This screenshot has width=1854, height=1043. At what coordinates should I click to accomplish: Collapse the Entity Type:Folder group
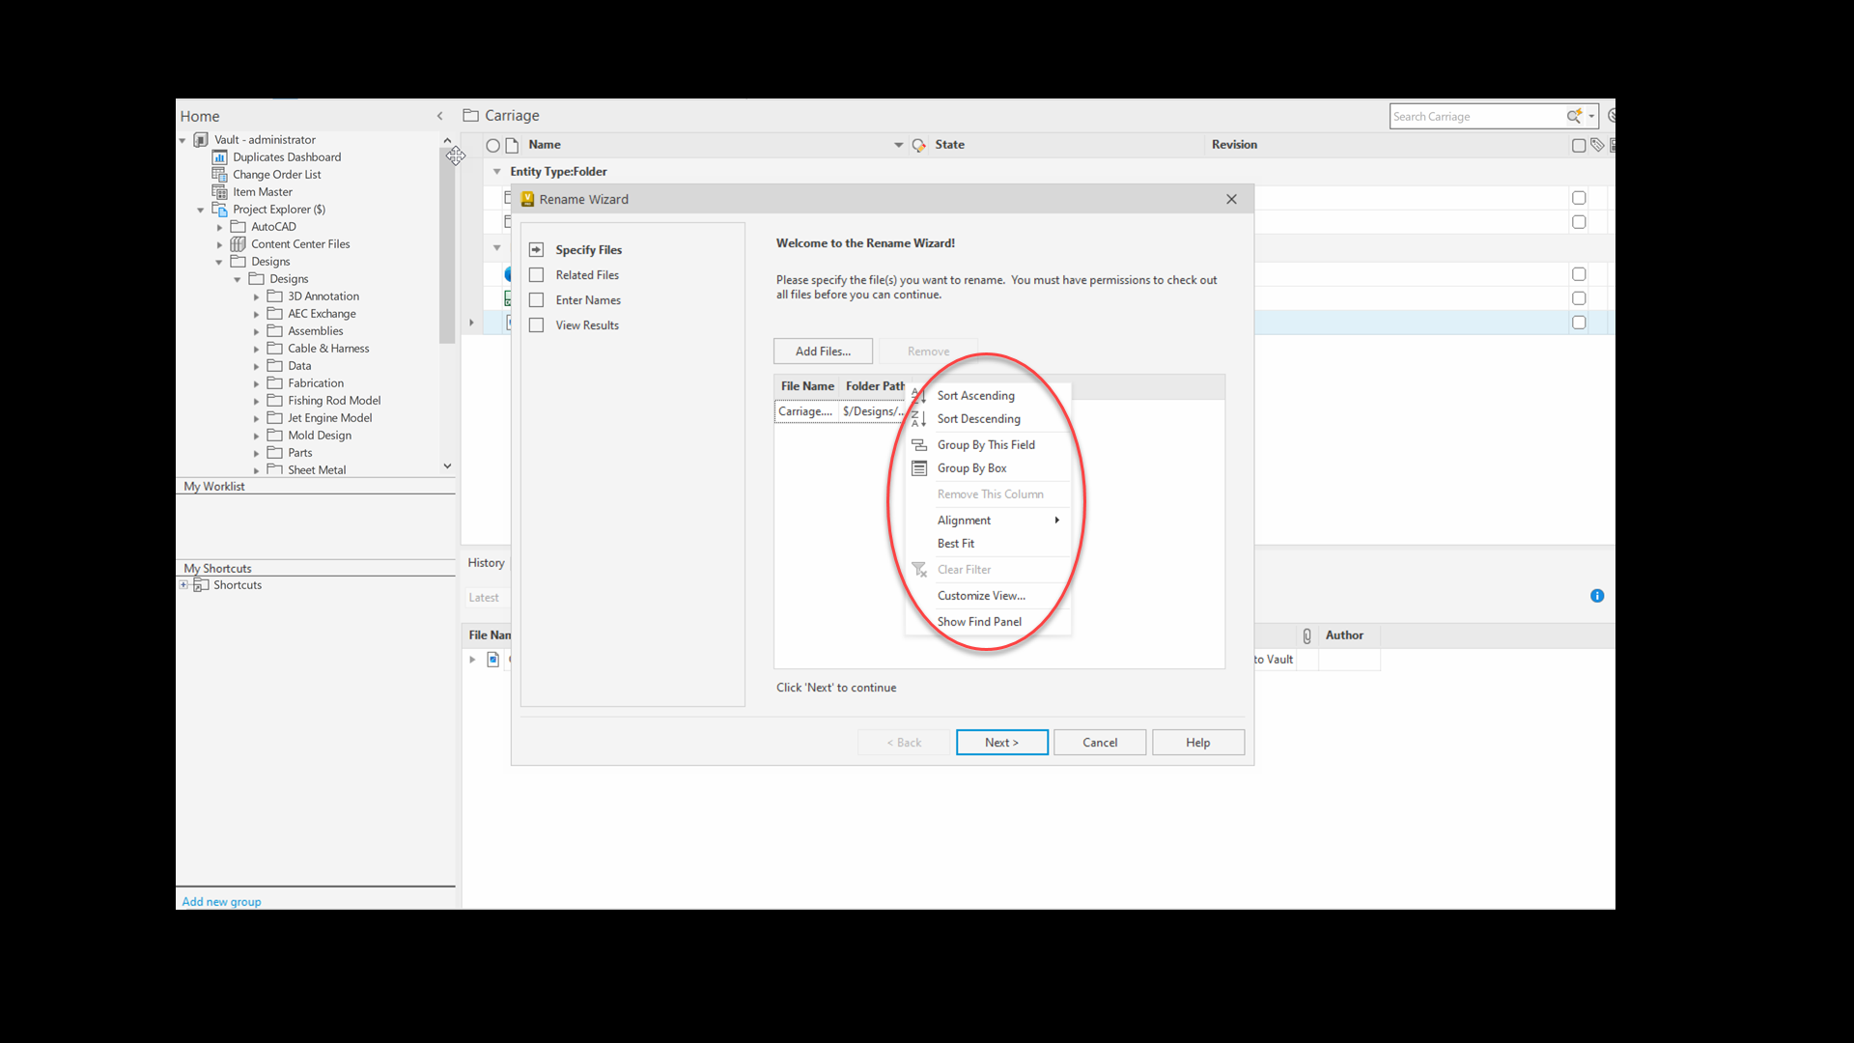(x=497, y=172)
